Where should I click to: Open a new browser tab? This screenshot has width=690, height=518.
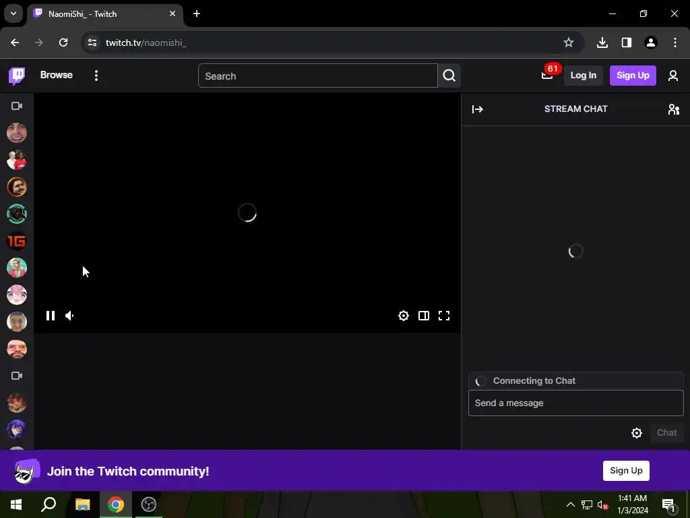click(x=197, y=13)
